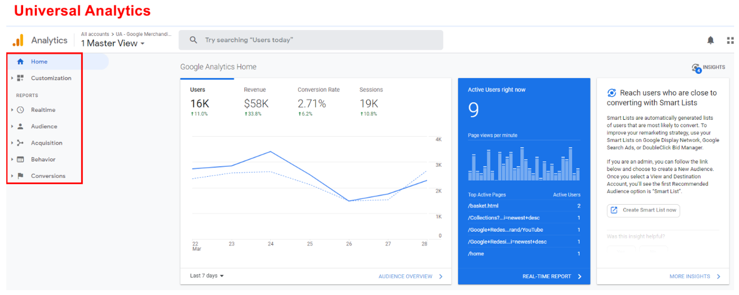
Task: Click the Analytics logo icon
Action: [19, 40]
